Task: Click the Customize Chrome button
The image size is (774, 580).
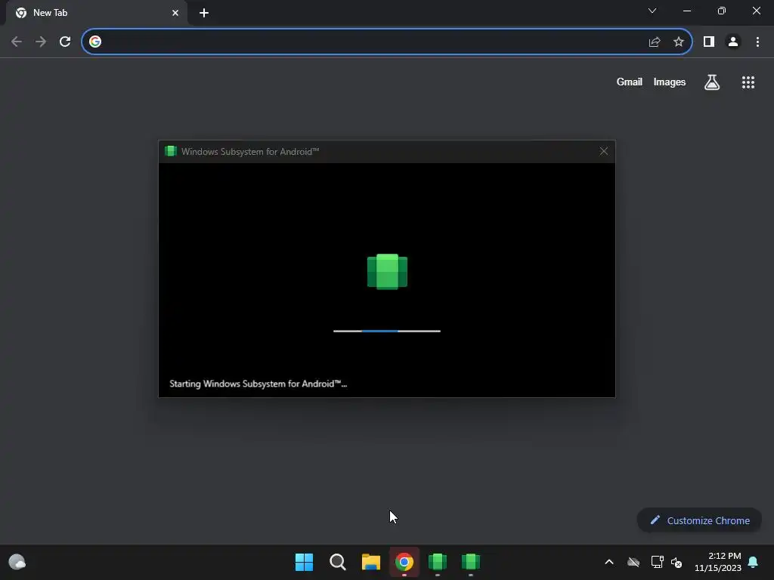Action: tap(699, 520)
